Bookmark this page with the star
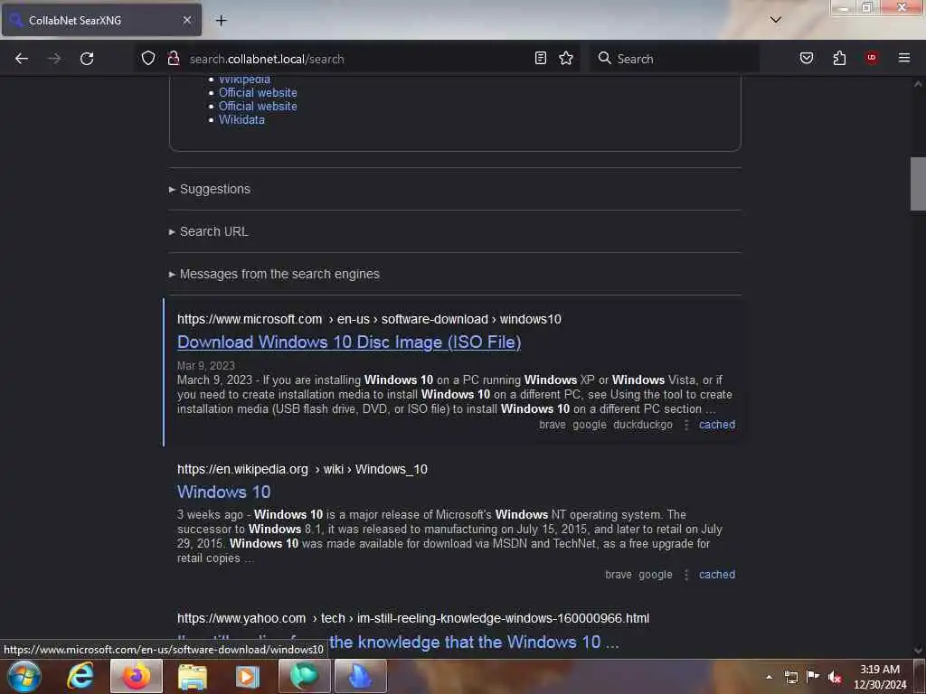The image size is (926, 694). coord(566,58)
